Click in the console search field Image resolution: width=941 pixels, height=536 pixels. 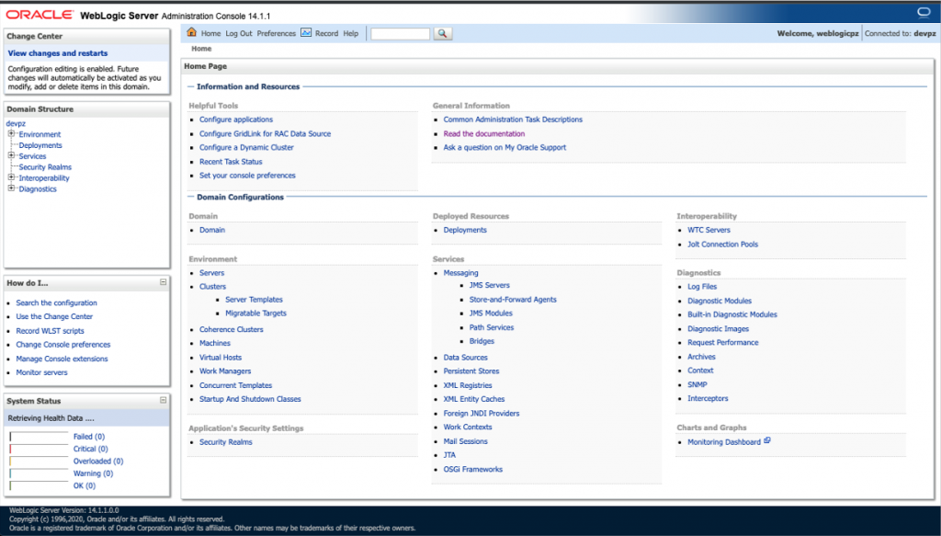point(401,34)
